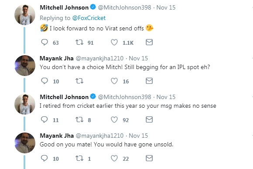View Mitchell Johnson's avatar on top tweet

(x=25, y=15)
